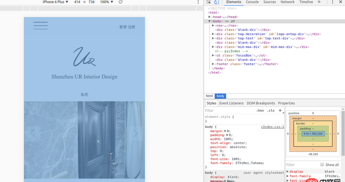Toggle the device toolbar icon
Screen dimensions: 345x182
point(216,2)
